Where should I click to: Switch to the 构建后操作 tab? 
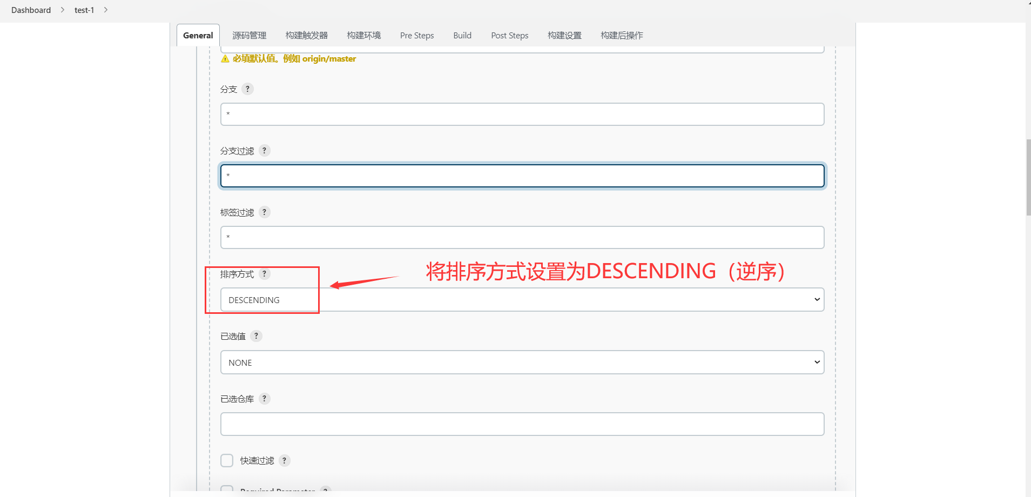[622, 35]
